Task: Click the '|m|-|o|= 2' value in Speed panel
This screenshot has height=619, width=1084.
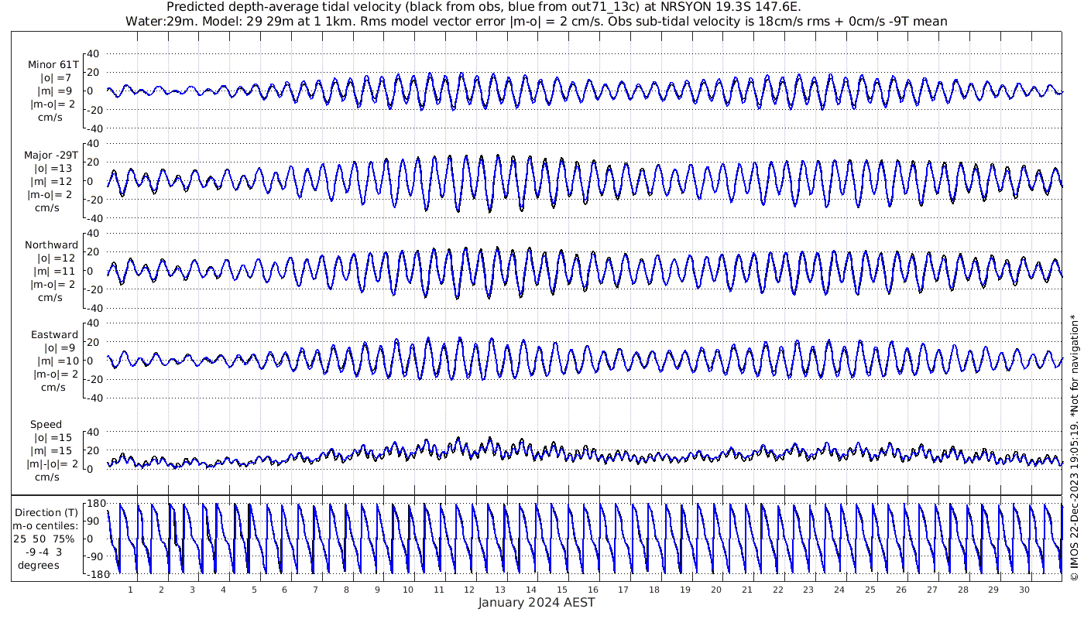Action: pos(51,464)
